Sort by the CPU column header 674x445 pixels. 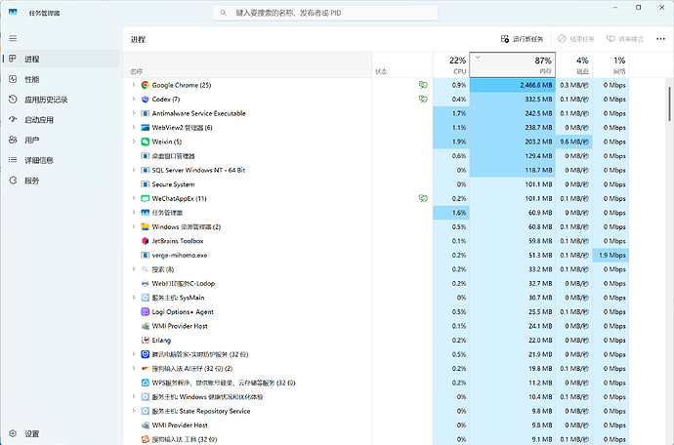[451, 64]
